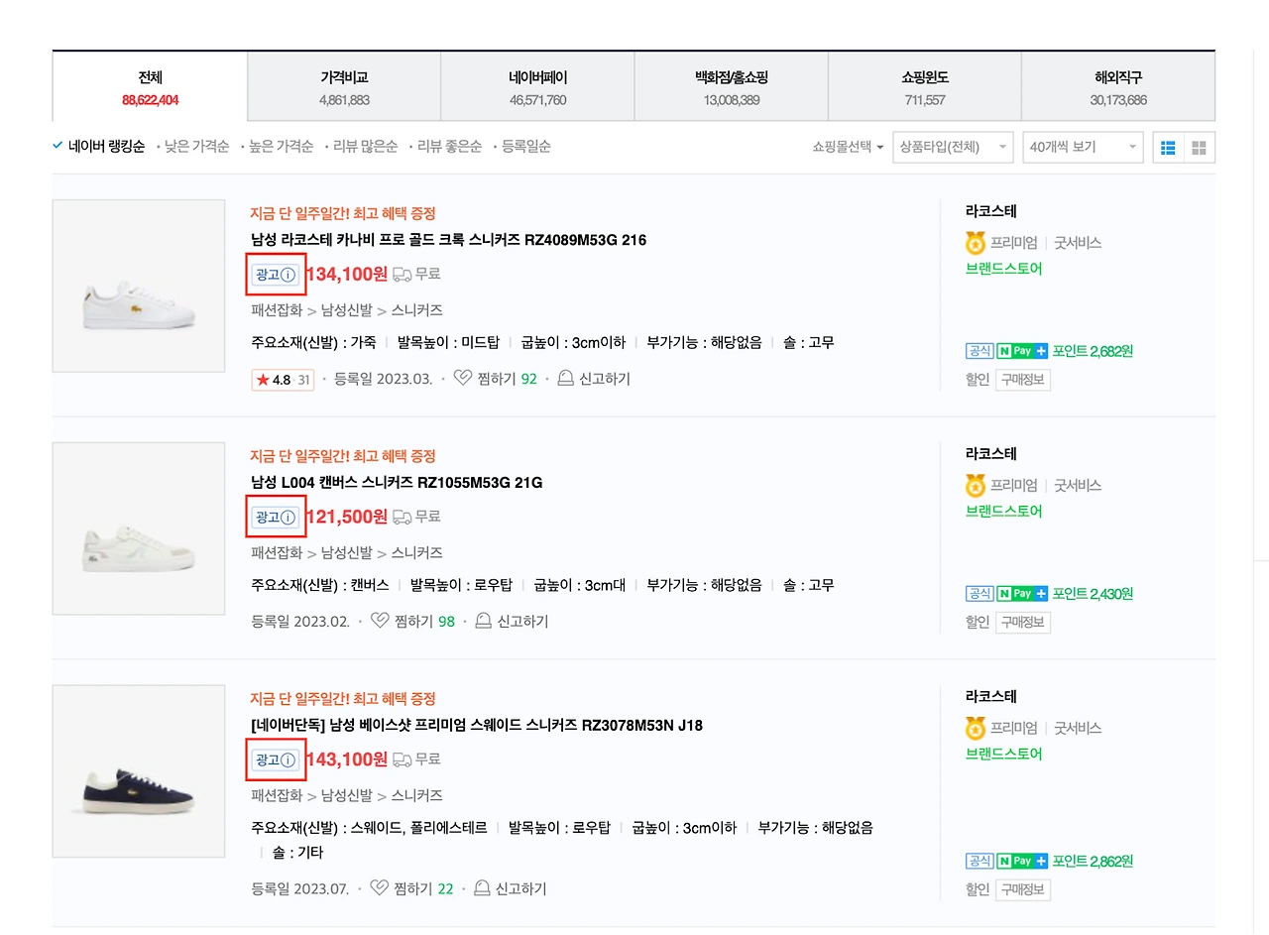
Task: Click 구매정보 button under 포인트 2,430원
Action: click(x=1023, y=623)
